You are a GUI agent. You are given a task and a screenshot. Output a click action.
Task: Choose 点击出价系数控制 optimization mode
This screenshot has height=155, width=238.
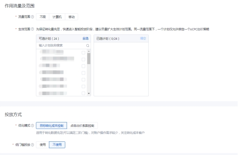point(82,125)
